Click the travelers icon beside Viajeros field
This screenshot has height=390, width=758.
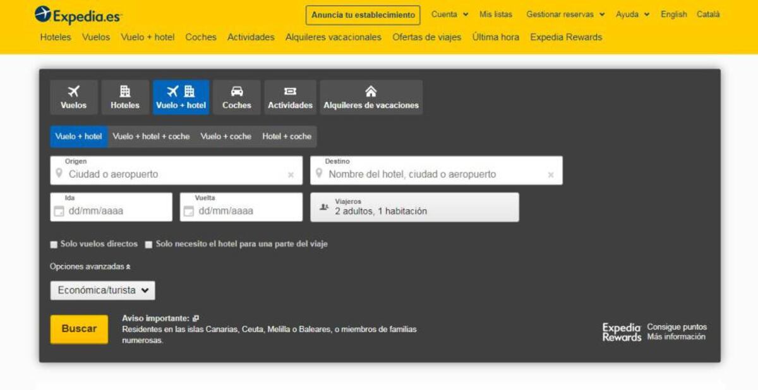coord(323,206)
